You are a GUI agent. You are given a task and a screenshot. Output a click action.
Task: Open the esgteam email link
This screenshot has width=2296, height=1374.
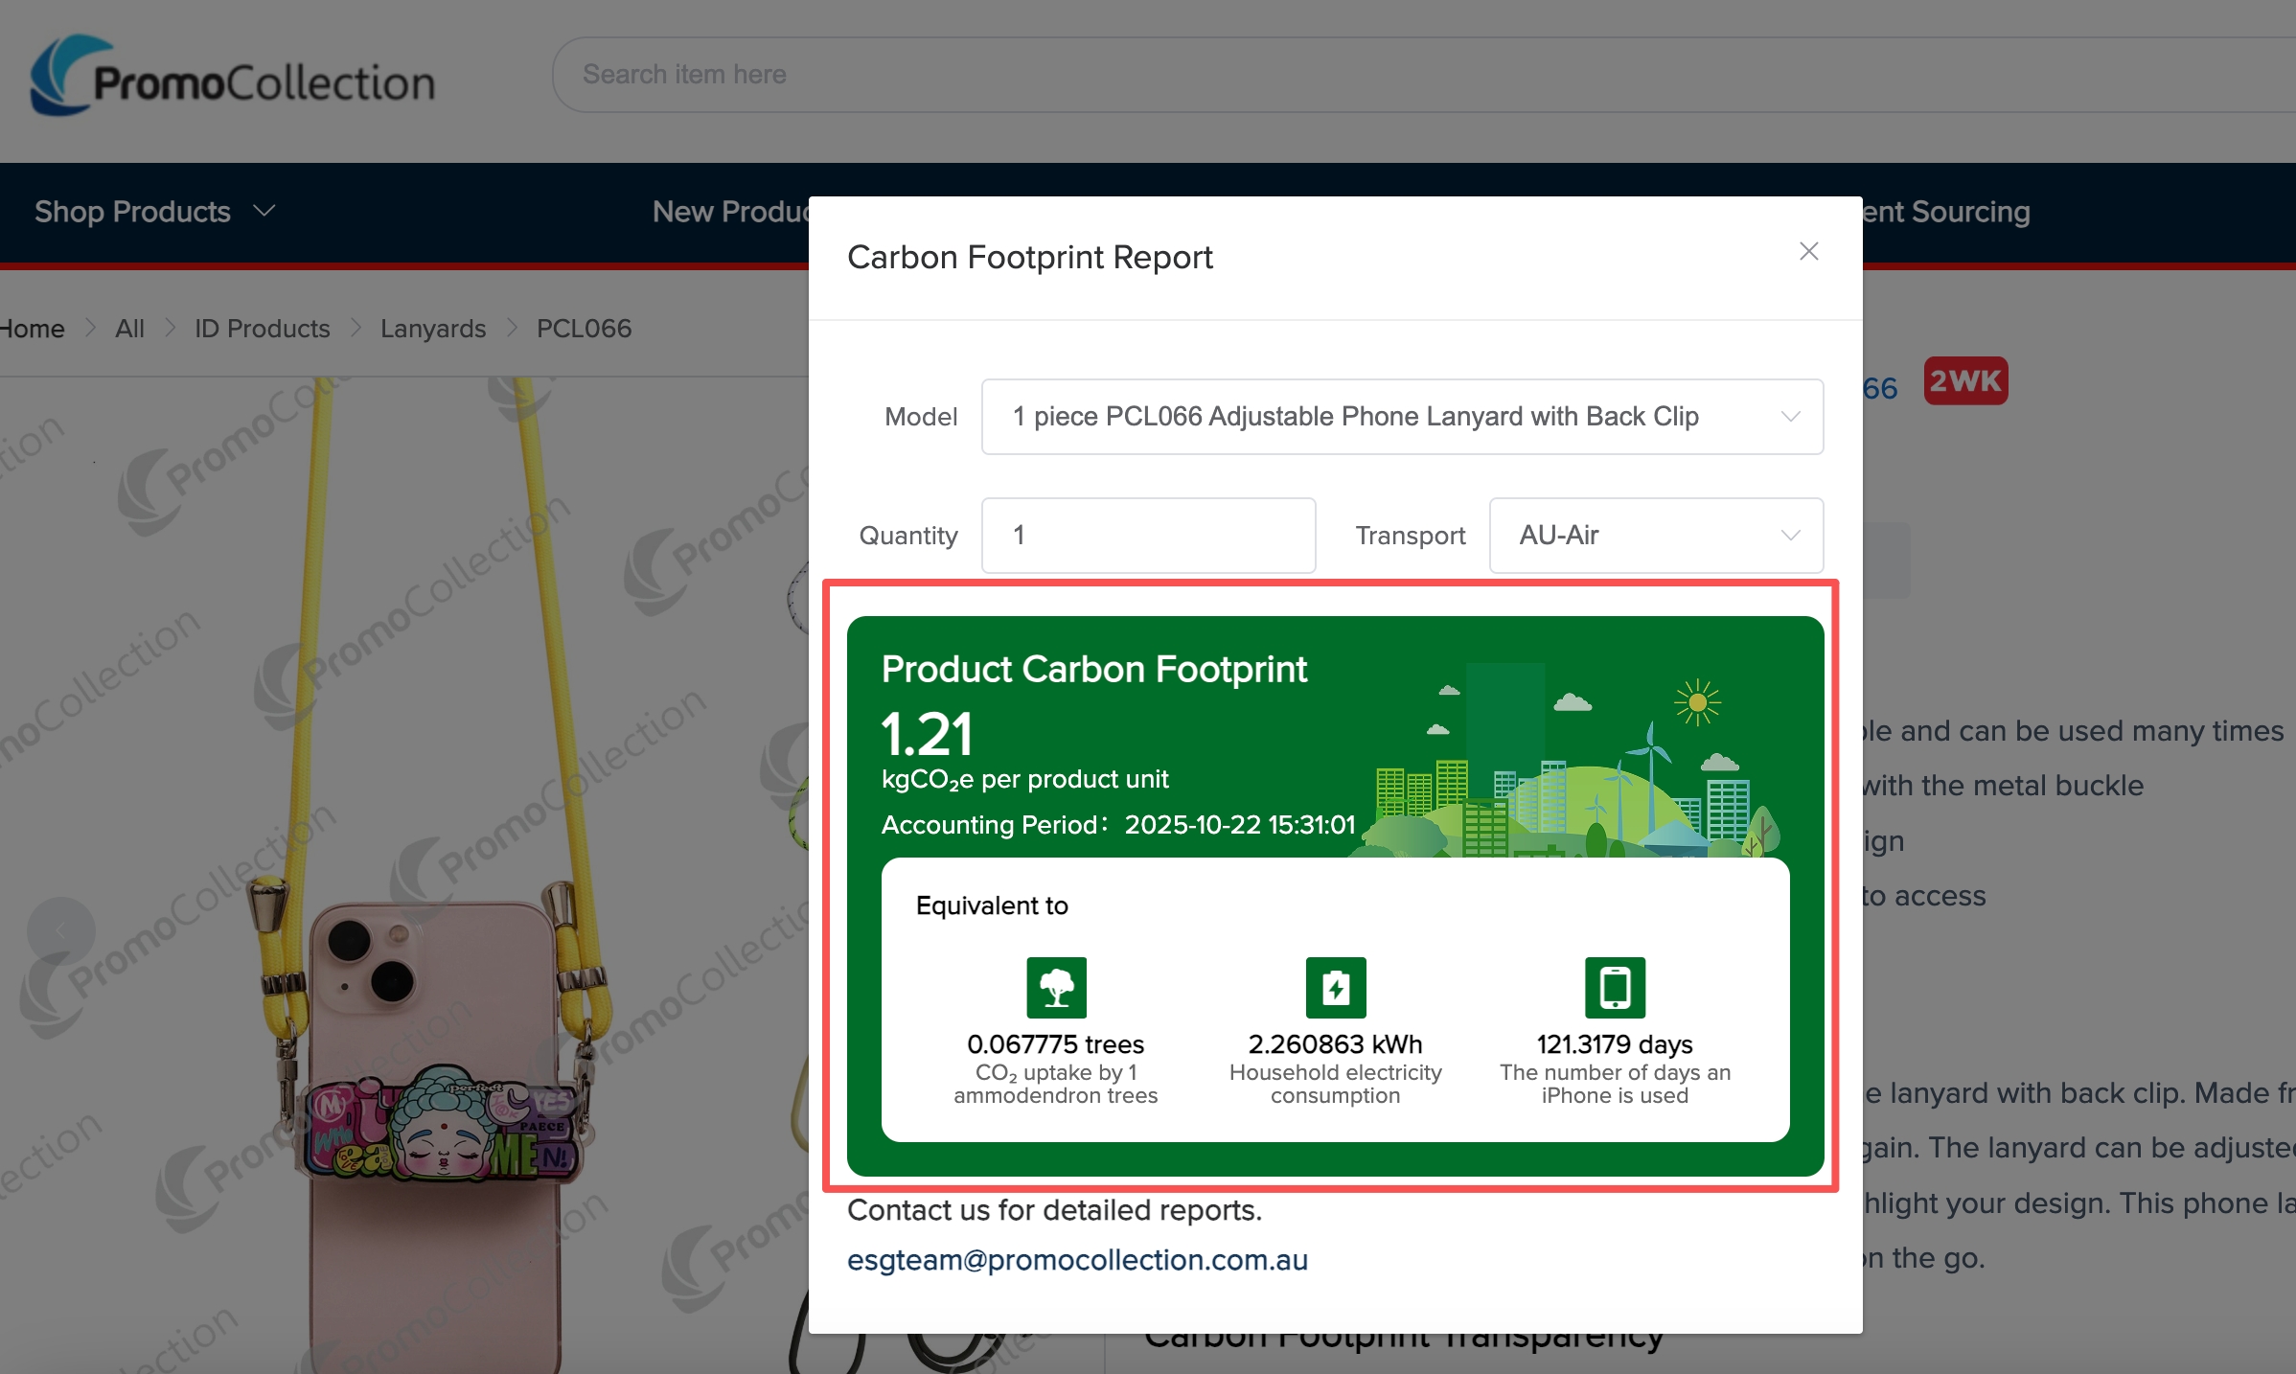click(x=1077, y=1260)
